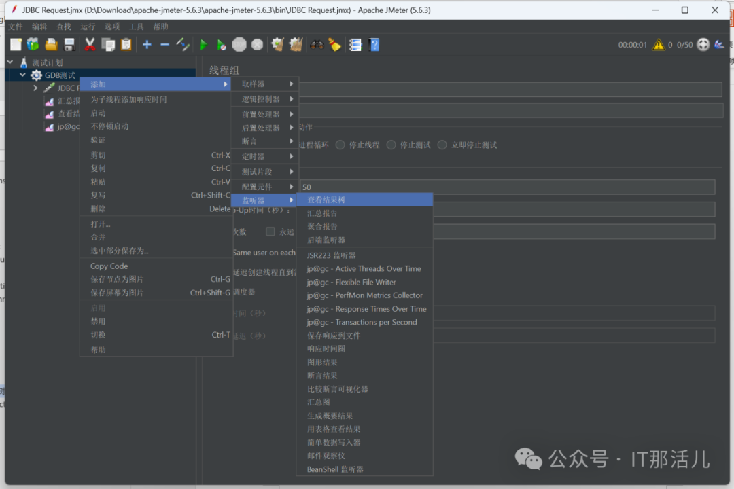Click the Cut scissors icon
734x489 pixels.
pyautogui.click(x=90, y=44)
